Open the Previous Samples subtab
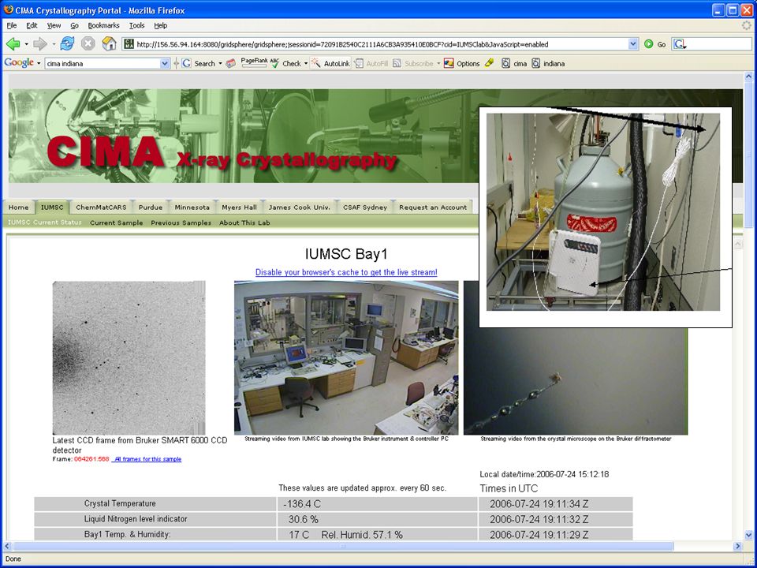Viewport: 757px width, 568px height. tap(181, 222)
